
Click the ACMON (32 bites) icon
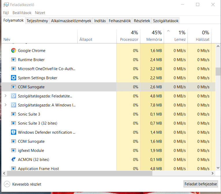(x=14, y=159)
